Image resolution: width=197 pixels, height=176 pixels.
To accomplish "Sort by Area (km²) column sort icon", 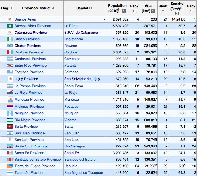I will coord(153,11).
